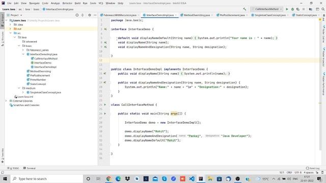Click the Build project hammer icon

pos(244,9)
